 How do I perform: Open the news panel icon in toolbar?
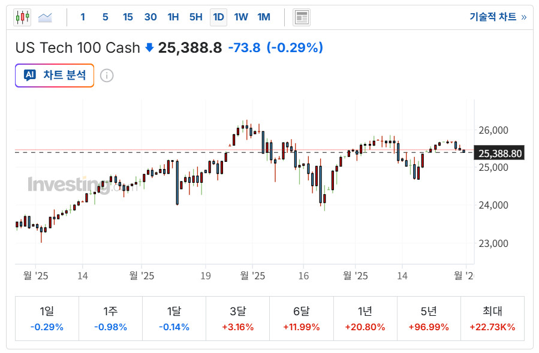[x=302, y=17]
